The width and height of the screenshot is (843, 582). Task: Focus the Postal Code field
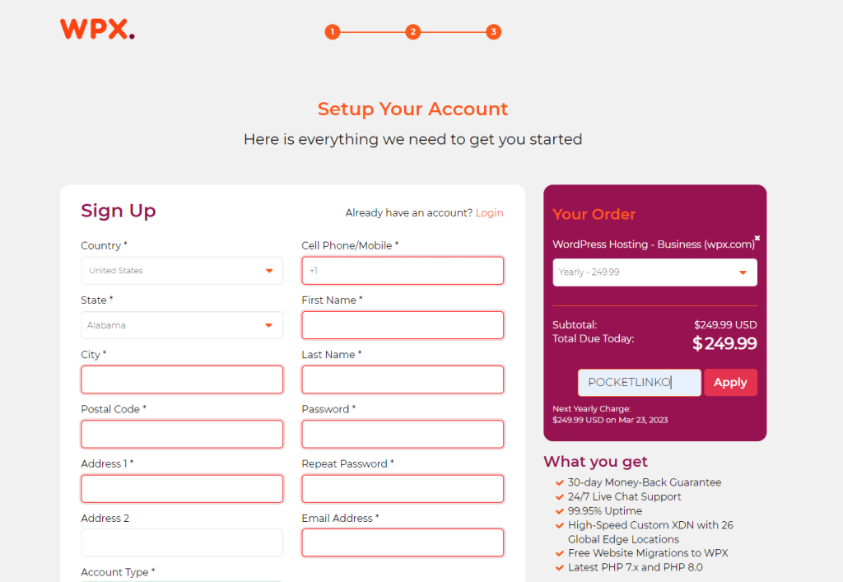pos(182,434)
